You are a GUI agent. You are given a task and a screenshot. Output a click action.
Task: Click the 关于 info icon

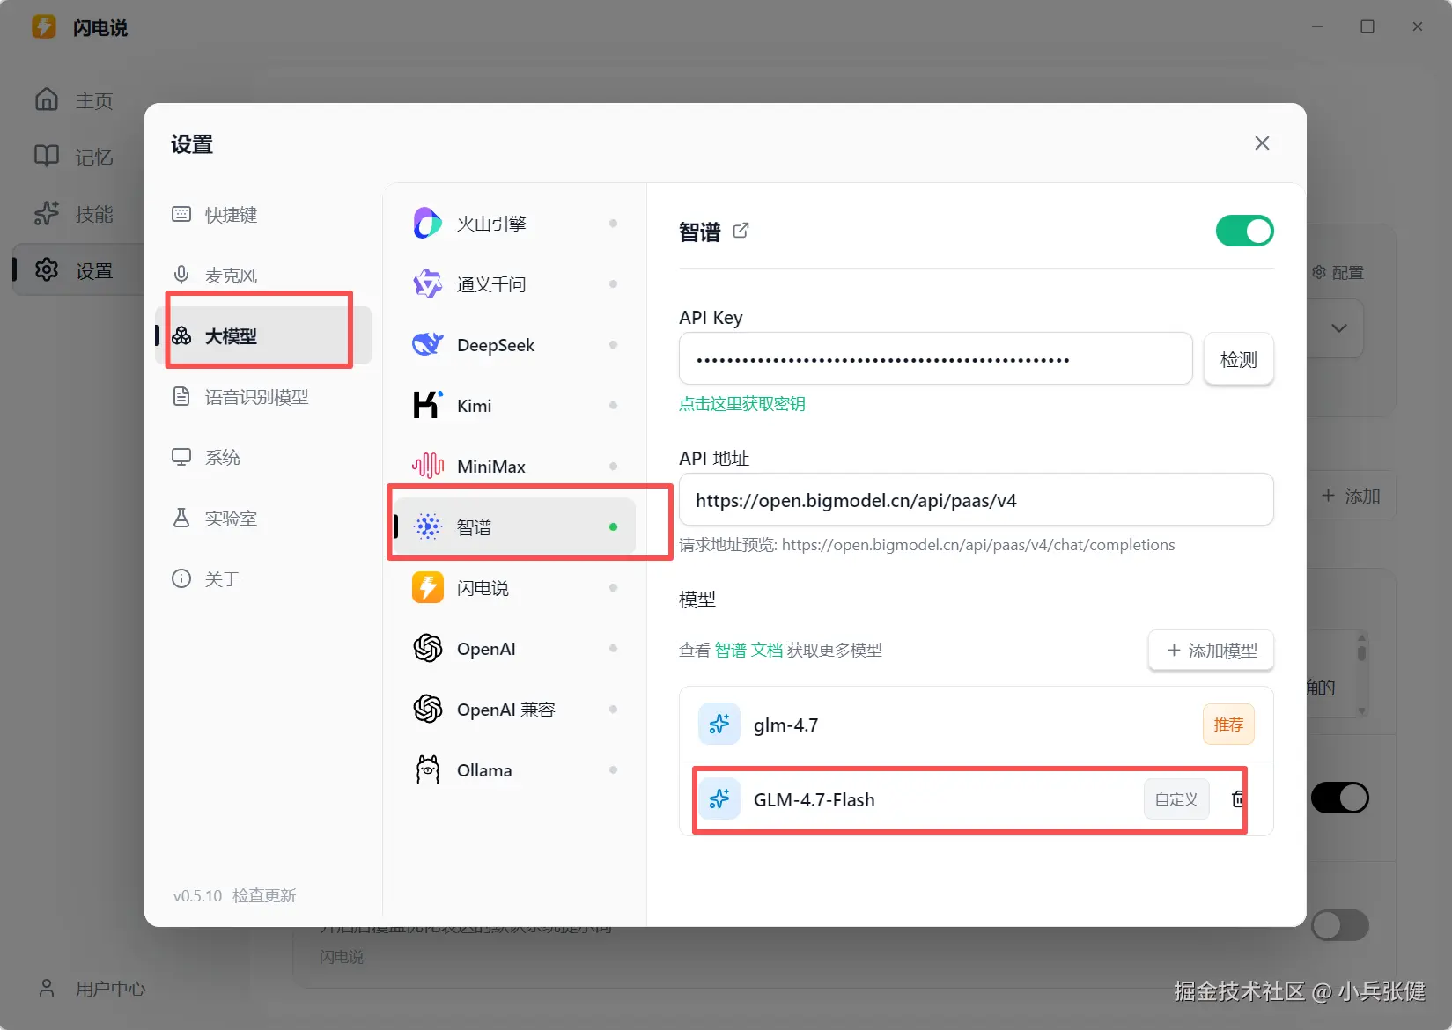click(x=181, y=579)
